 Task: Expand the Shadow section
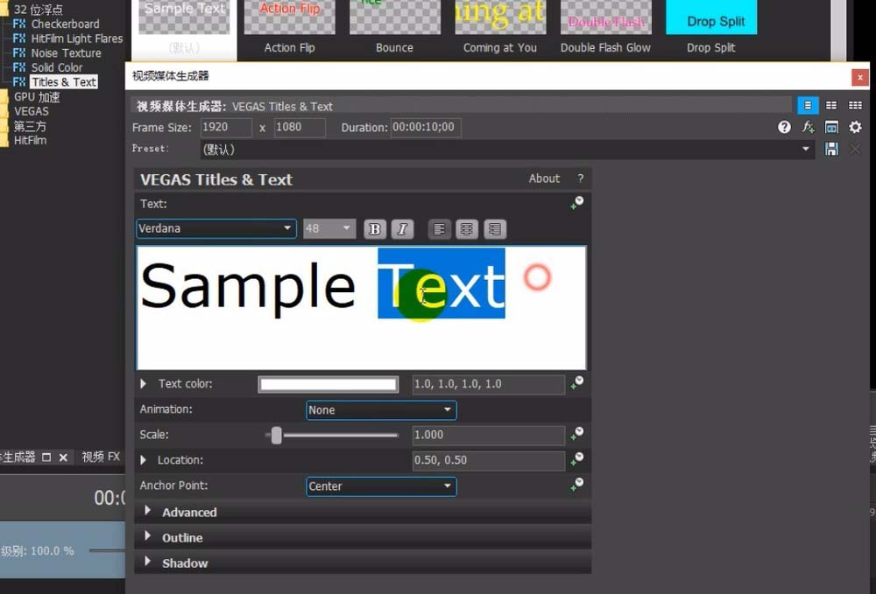147,562
